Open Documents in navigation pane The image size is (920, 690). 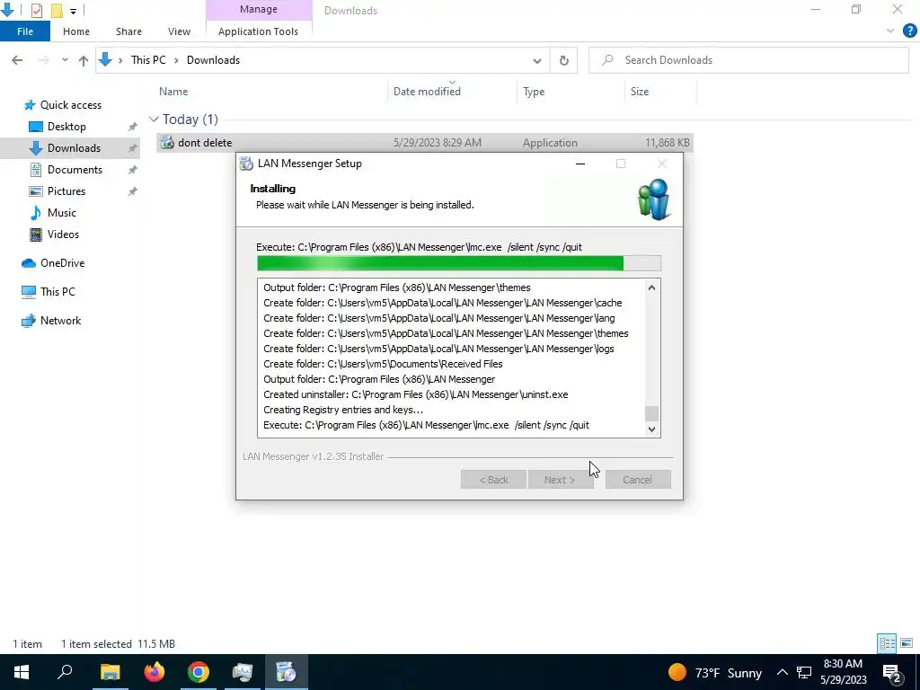click(x=75, y=170)
